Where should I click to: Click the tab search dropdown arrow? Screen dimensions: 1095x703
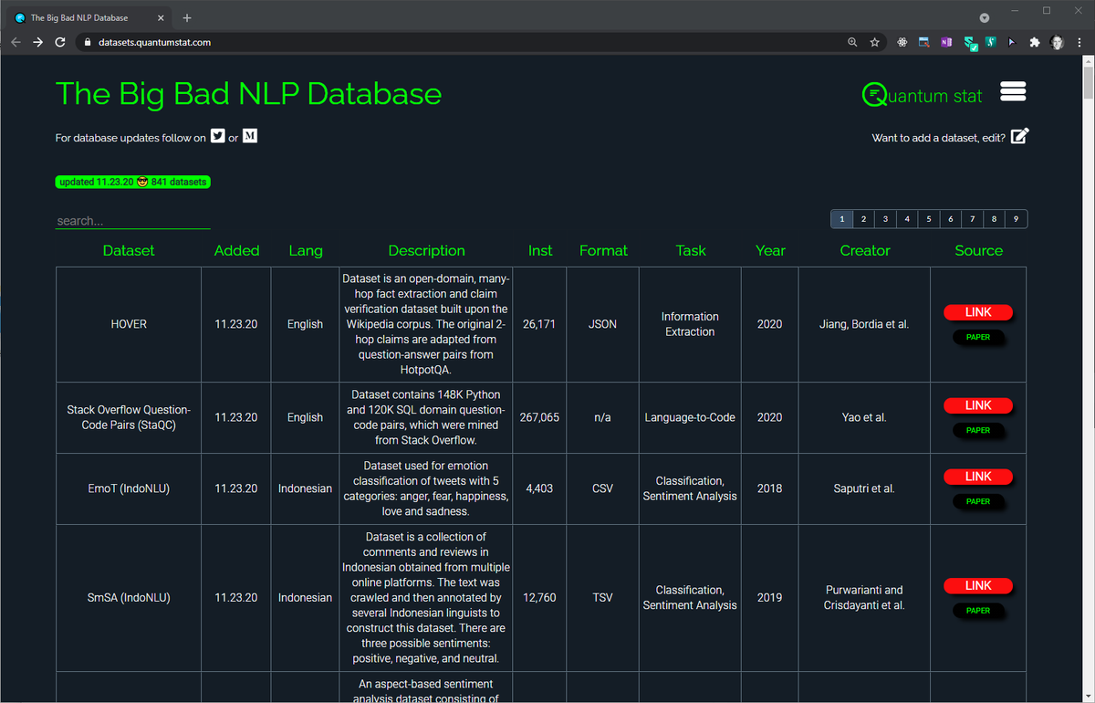click(984, 17)
